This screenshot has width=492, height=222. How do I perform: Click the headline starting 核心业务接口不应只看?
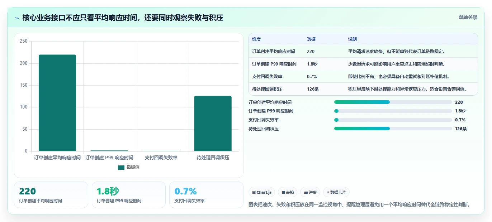(123, 18)
